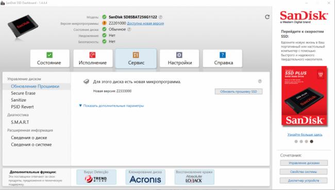Click the question mark icon on Справка
The image size is (335, 190).
tap(223, 55)
